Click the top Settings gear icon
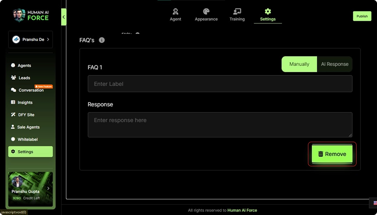This screenshot has height=215, width=377. coord(268,11)
